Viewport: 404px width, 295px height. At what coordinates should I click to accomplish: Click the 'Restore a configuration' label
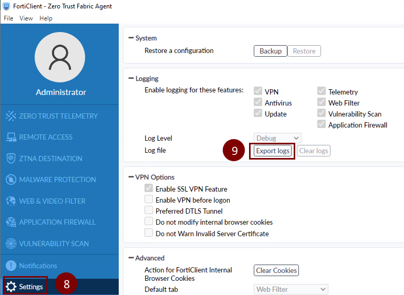click(x=179, y=51)
